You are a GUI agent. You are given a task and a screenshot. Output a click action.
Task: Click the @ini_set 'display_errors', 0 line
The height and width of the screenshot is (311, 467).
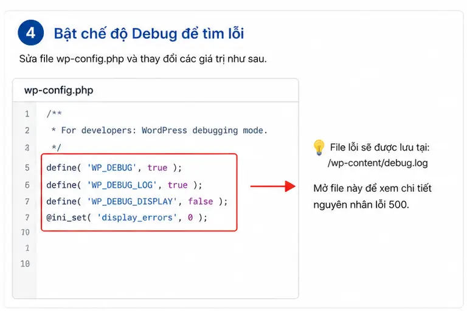126,217
